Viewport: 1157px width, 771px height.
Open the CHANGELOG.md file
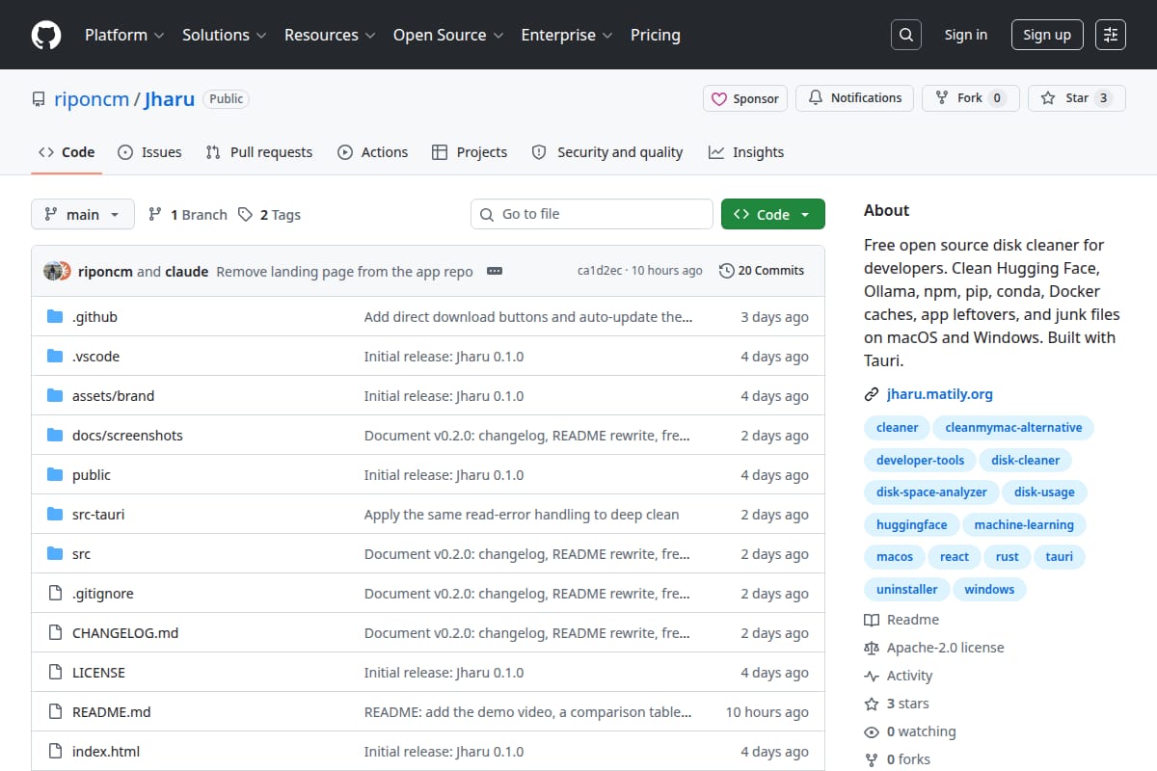click(x=125, y=633)
